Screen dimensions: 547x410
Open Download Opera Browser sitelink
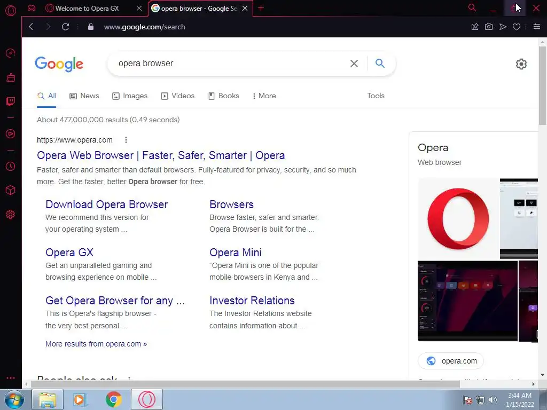click(x=106, y=204)
